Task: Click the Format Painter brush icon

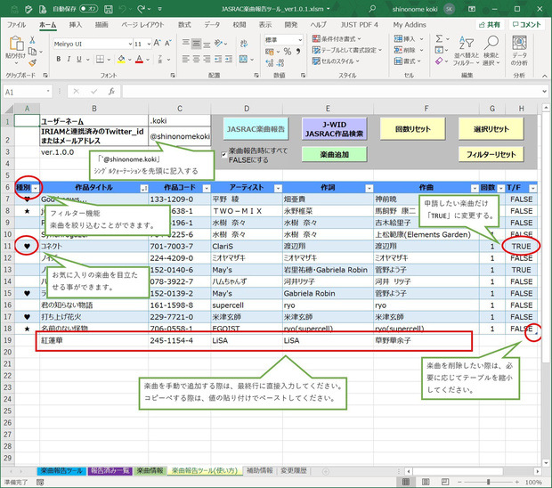Action: (32, 62)
